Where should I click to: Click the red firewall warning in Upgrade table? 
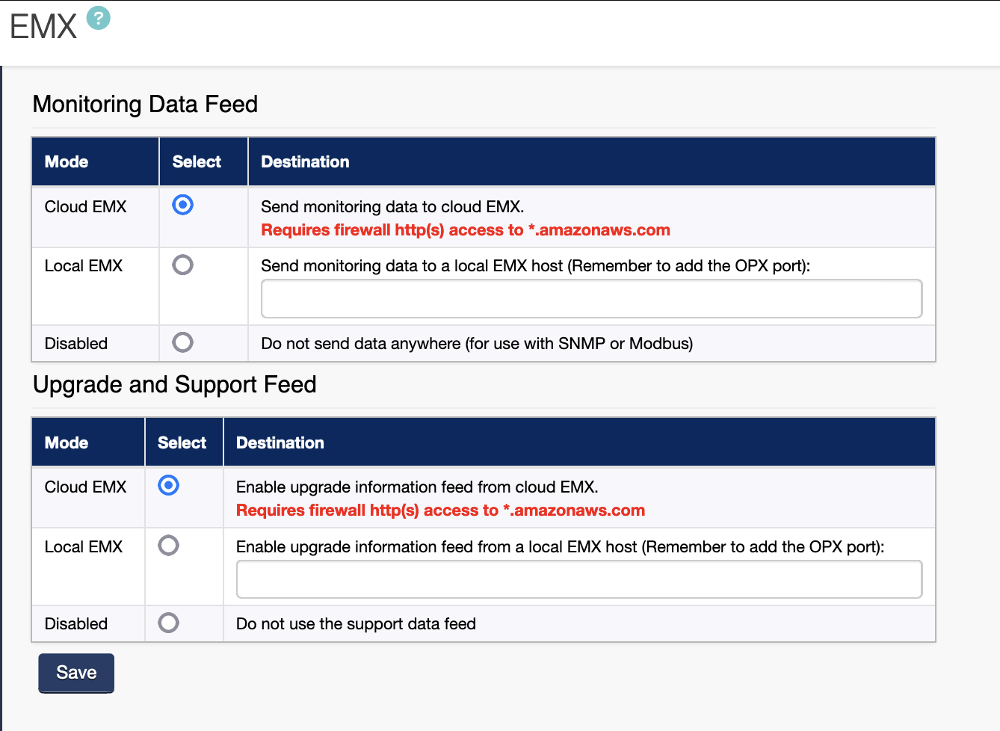click(x=440, y=511)
